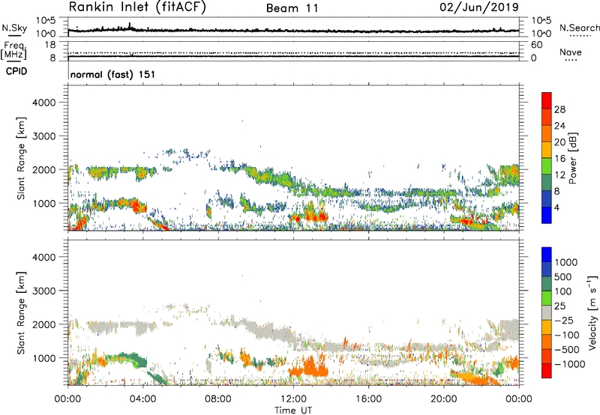Click the noise spike on N.Sky trace
Image resolution: width=600 pixels, height=415 pixels.
pos(129,25)
